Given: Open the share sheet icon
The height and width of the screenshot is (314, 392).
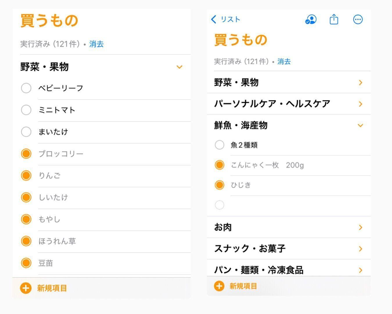Looking at the screenshot, I should (x=334, y=19).
